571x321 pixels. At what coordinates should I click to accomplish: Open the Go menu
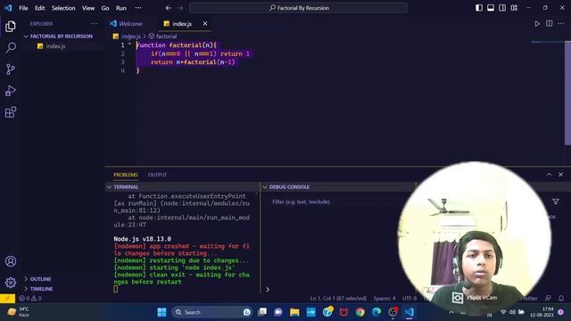tap(105, 8)
